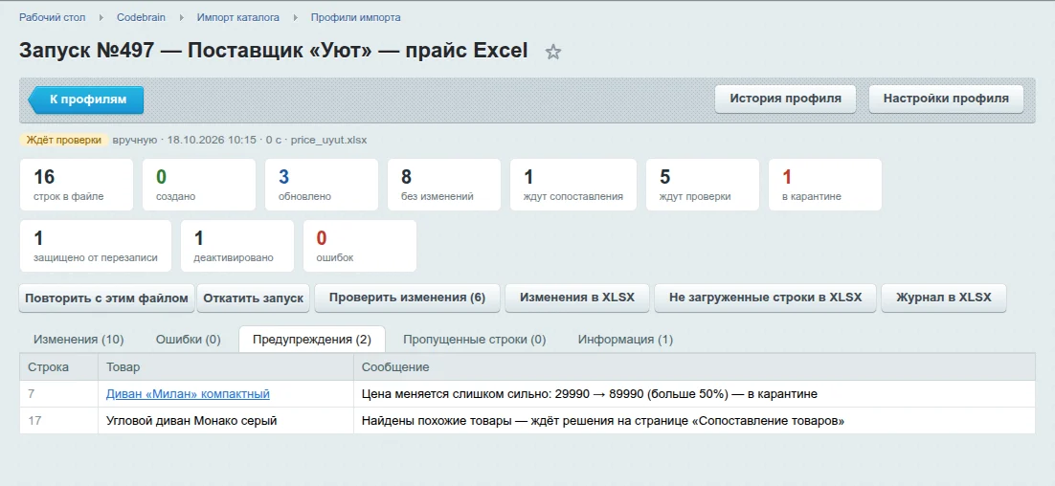Click the 5 ждут проверки card
This screenshot has width=1055, height=486.
click(x=703, y=185)
